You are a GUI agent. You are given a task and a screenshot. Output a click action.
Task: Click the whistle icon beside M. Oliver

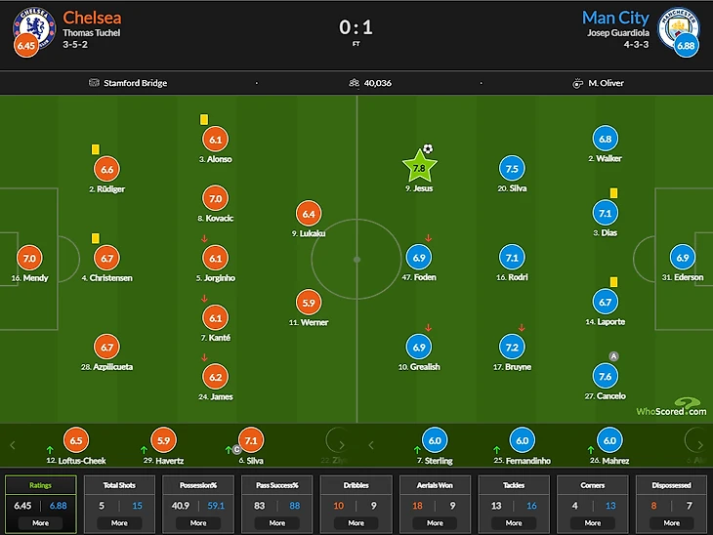577,83
